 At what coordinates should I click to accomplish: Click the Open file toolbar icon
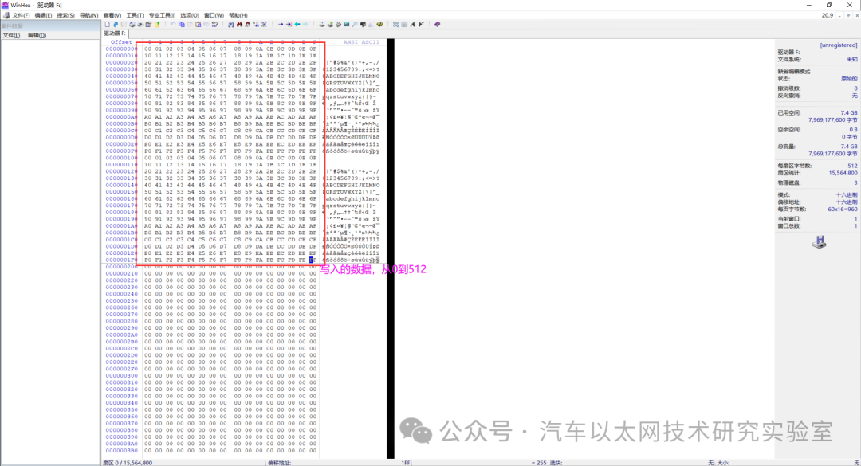(116, 24)
